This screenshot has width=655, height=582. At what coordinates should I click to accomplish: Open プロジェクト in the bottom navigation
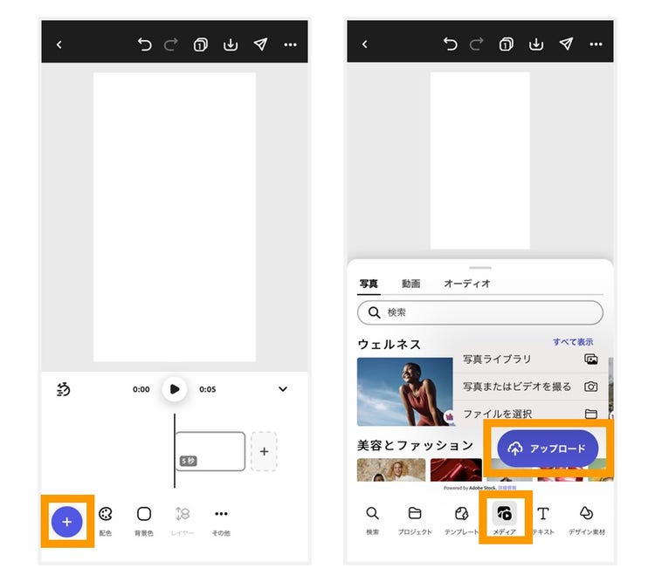pos(414,520)
